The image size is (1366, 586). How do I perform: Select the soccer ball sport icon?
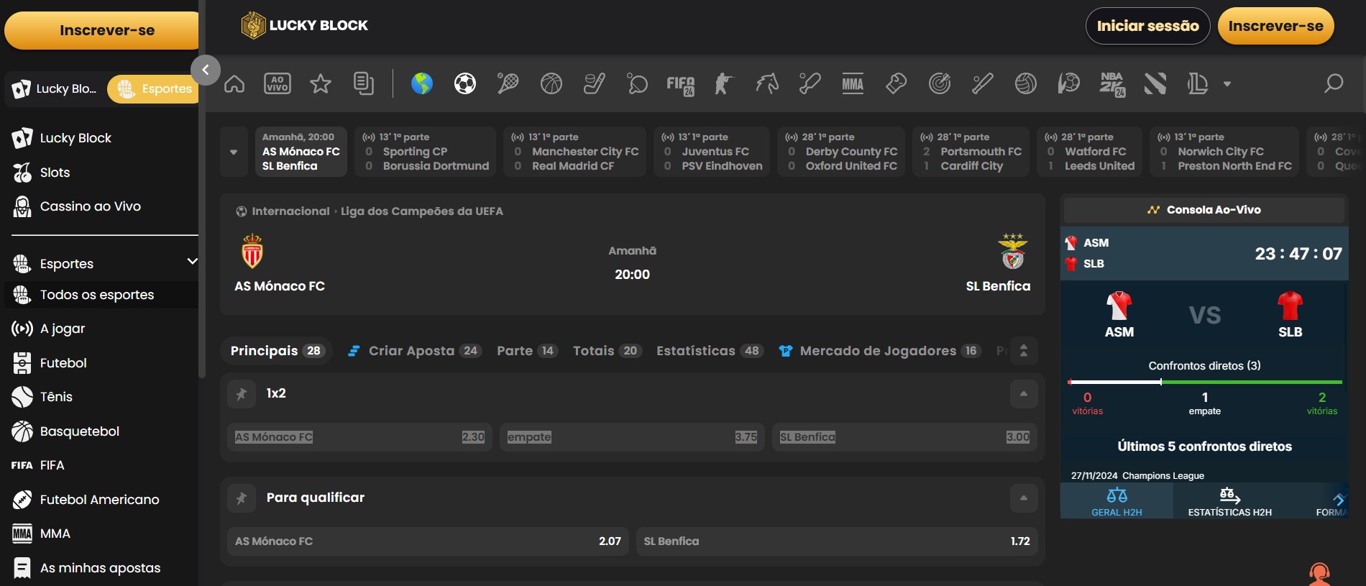coord(465,84)
